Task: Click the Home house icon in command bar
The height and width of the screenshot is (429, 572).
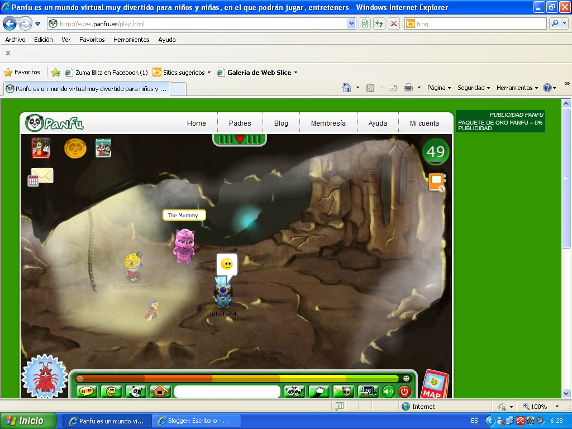Action: (x=346, y=88)
